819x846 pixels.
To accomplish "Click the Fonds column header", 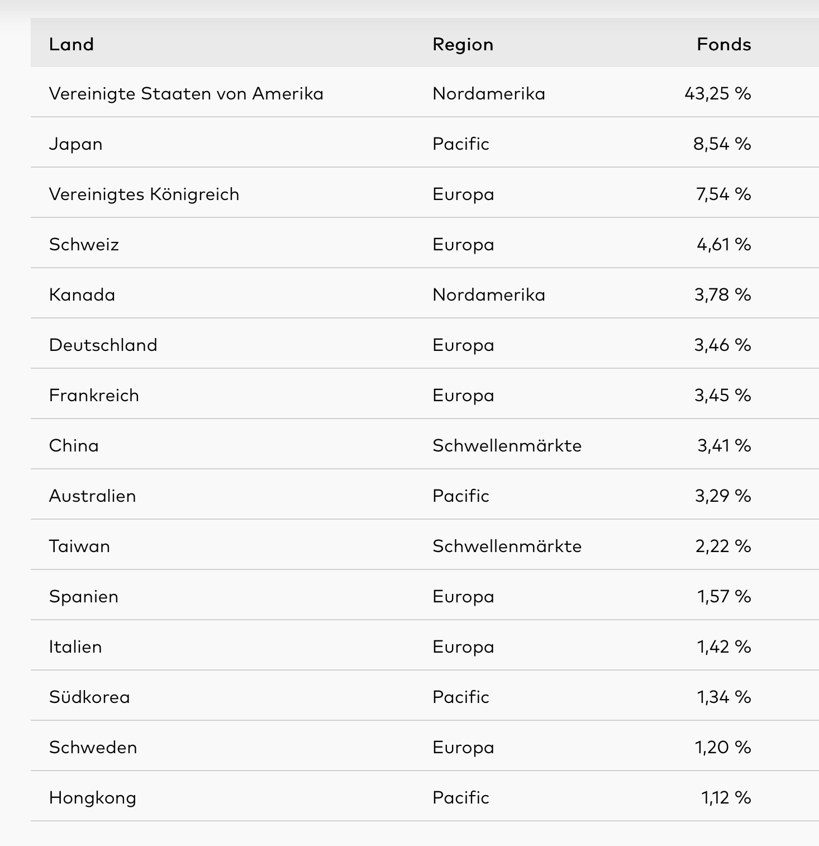I will [x=723, y=44].
